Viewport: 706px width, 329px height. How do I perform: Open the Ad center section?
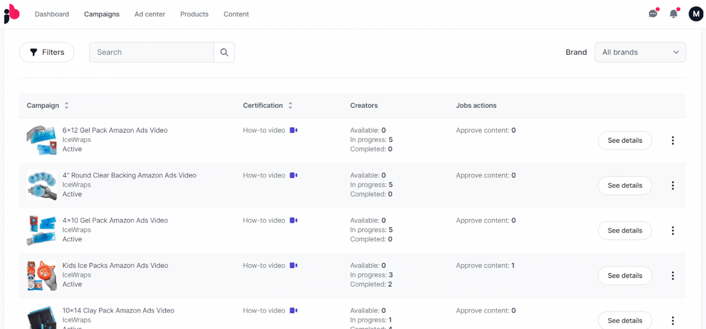pyautogui.click(x=149, y=14)
